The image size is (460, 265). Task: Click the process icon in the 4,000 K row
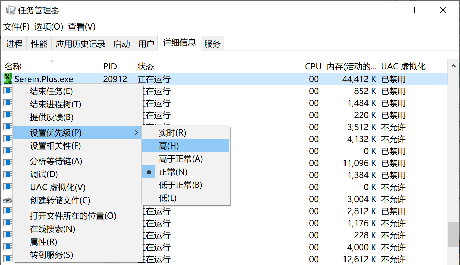8,247
